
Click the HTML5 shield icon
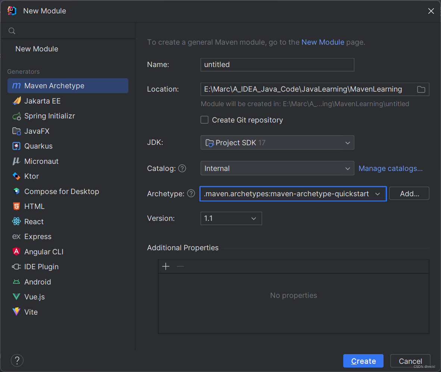click(16, 206)
